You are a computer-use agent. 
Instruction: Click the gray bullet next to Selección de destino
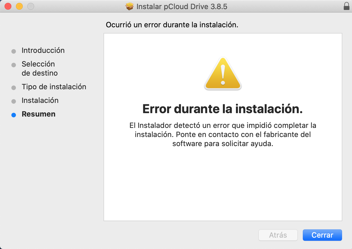point(14,65)
